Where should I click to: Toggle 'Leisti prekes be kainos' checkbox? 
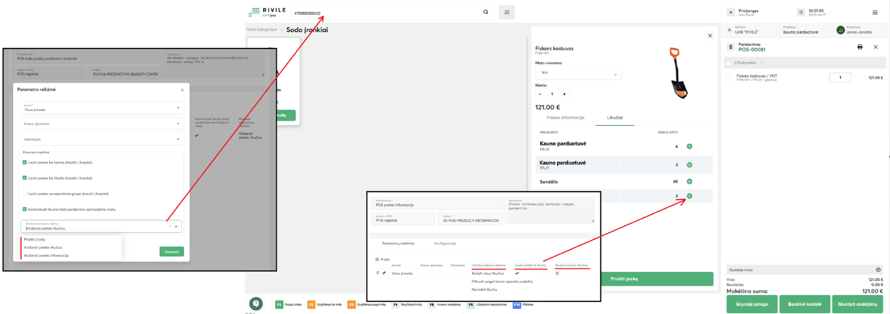[24, 162]
